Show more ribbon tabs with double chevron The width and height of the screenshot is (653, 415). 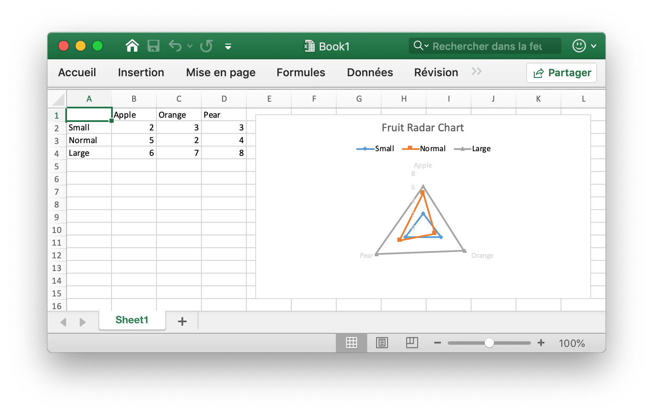point(477,72)
